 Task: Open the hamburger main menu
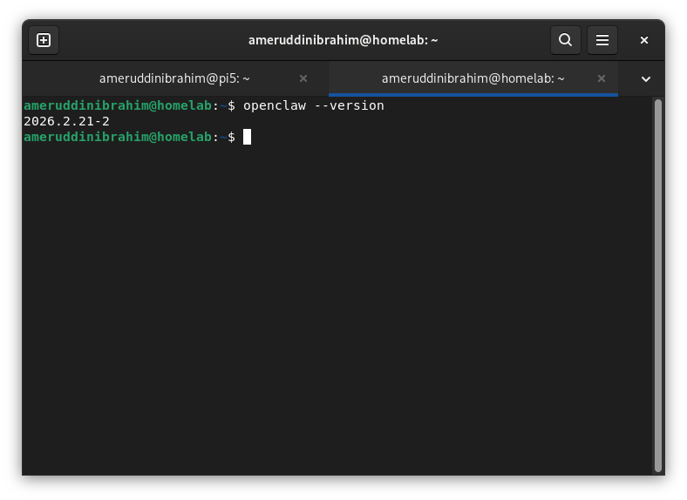click(602, 40)
